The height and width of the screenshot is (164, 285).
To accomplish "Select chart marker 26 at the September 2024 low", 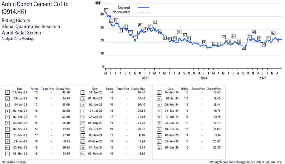I will [244, 48].
